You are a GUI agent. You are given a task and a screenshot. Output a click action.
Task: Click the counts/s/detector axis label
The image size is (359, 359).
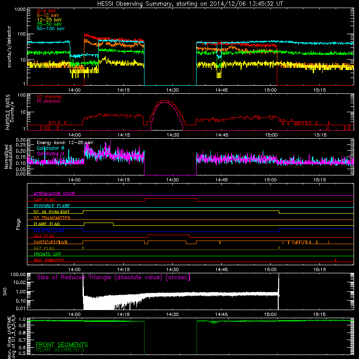[9, 47]
